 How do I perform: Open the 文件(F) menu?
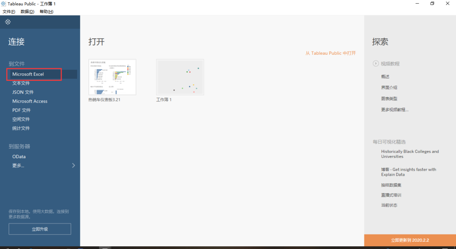(x=9, y=12)
